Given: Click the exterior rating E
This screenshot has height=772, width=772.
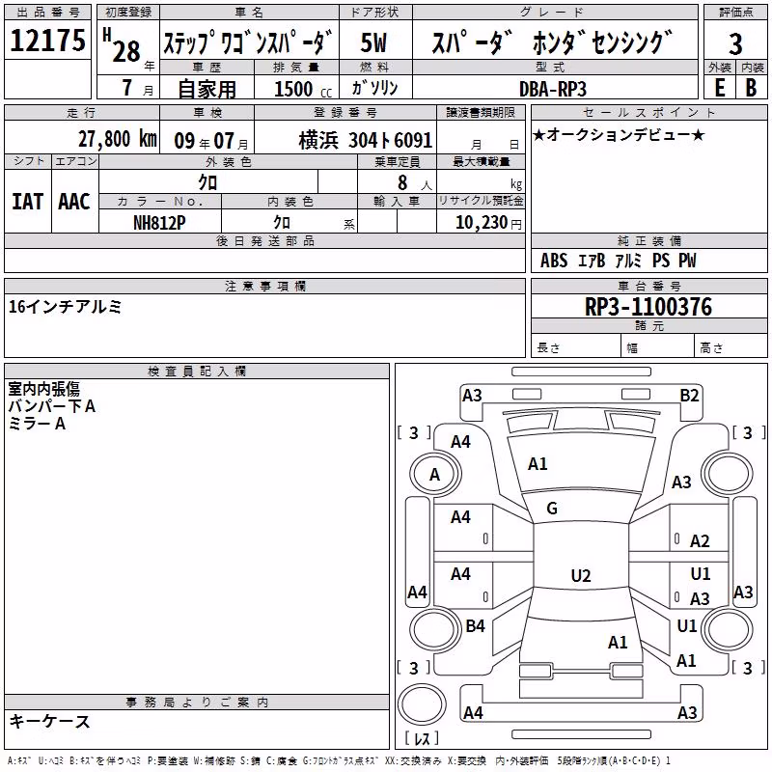Looking at the screenshot, I should pyautogui.click(x=719, y=88).
